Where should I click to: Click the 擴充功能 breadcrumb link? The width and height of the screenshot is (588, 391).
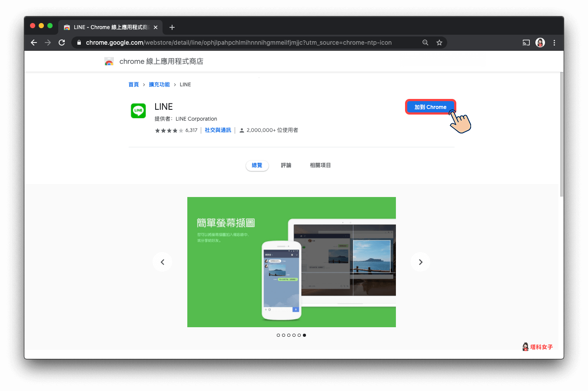tap(159, 84)
